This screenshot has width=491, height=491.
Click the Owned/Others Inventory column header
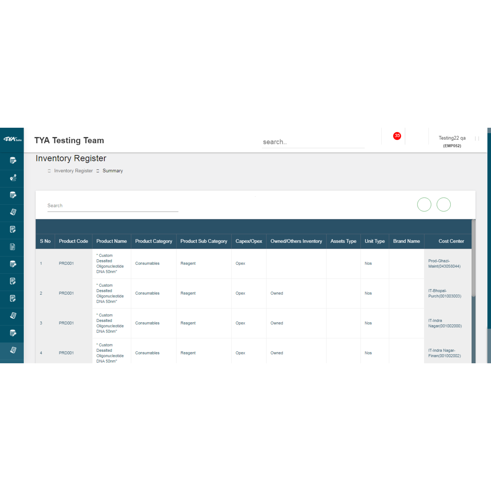(296, 241)
